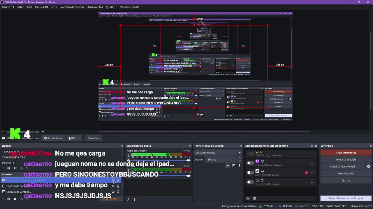Open Ajustes in the Controles panel

coord(346,180)
